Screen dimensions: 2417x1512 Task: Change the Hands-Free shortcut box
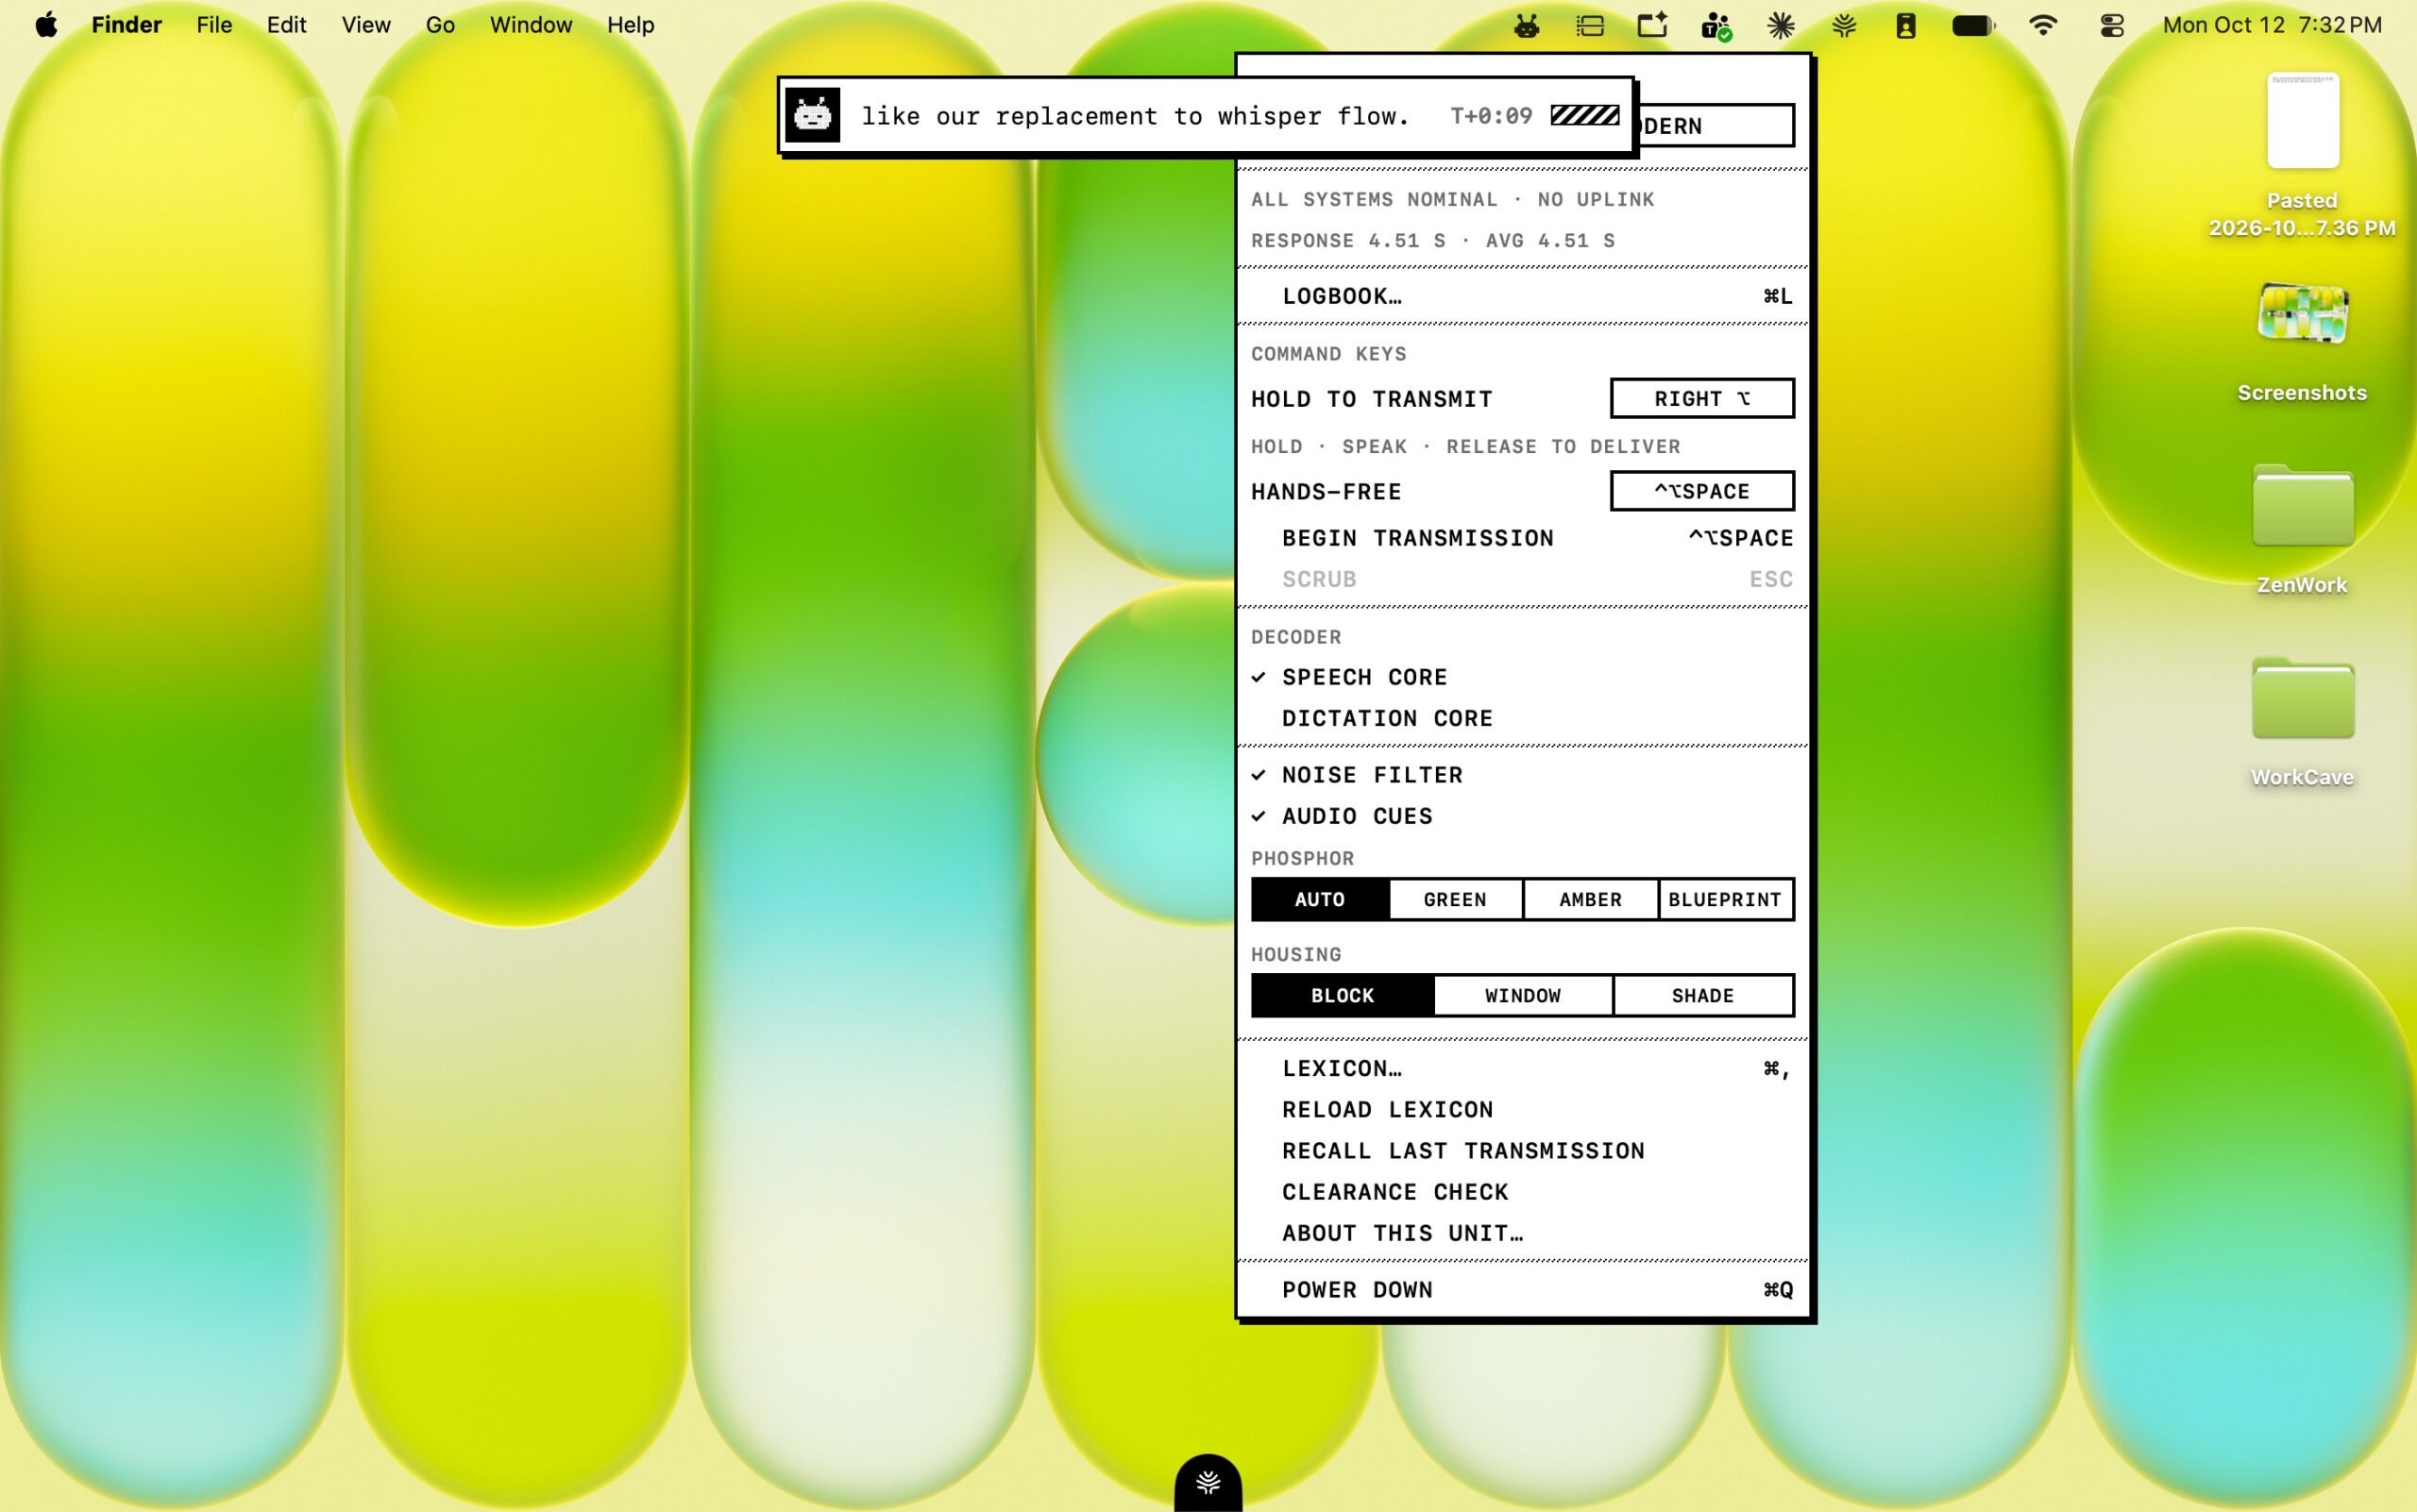(1701, 491)
